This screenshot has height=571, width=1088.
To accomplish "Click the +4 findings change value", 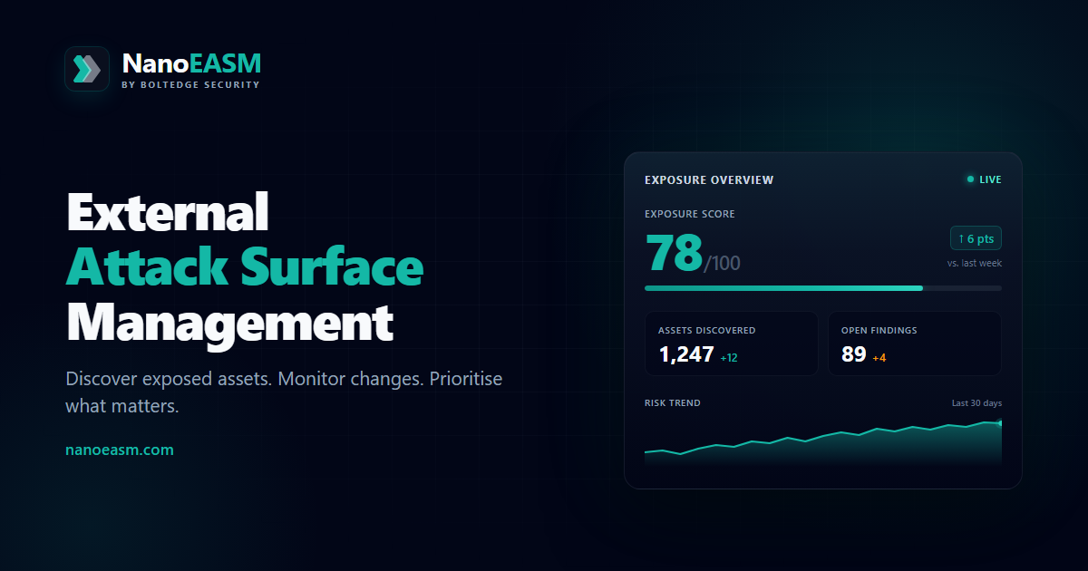I will tap(879, 358).
